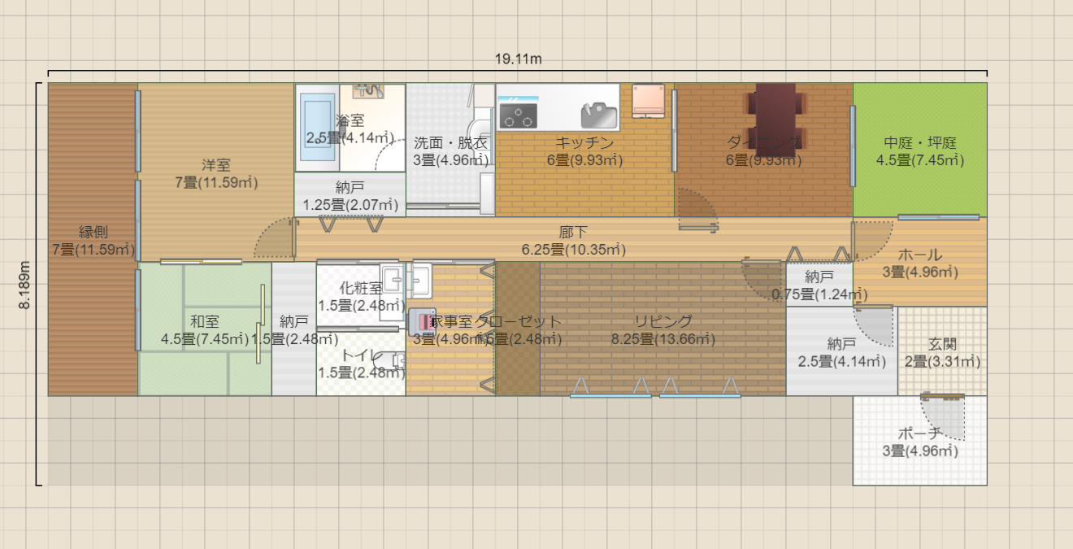Click the リビング room label
The height and width of the screenshot is (549, 1073).
point(662,320)
